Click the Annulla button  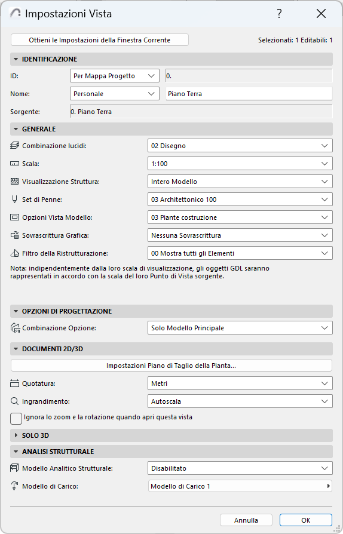pos(246,520)
